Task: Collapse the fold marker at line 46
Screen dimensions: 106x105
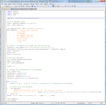Action: [7, 89]
